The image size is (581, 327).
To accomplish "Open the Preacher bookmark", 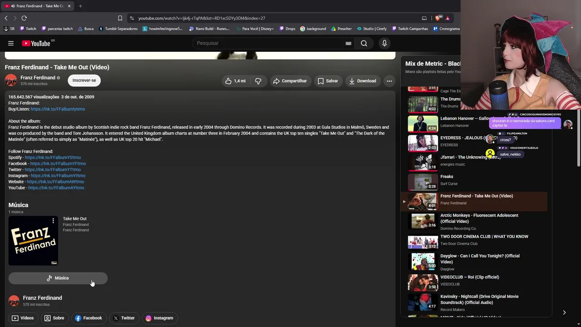I will click(x=341, y=29).
